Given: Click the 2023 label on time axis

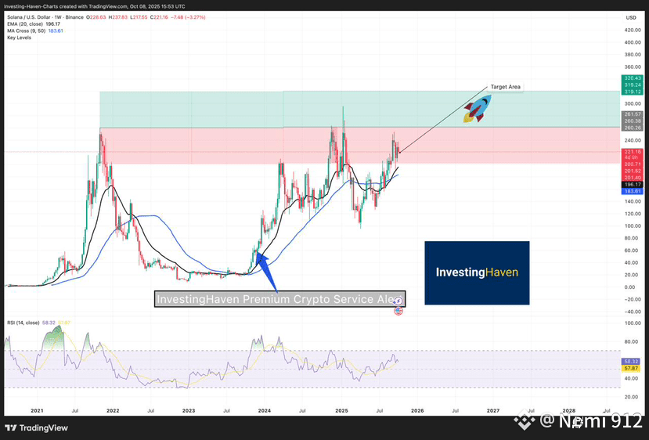Looking at the screenshot, I should point(189,410).
